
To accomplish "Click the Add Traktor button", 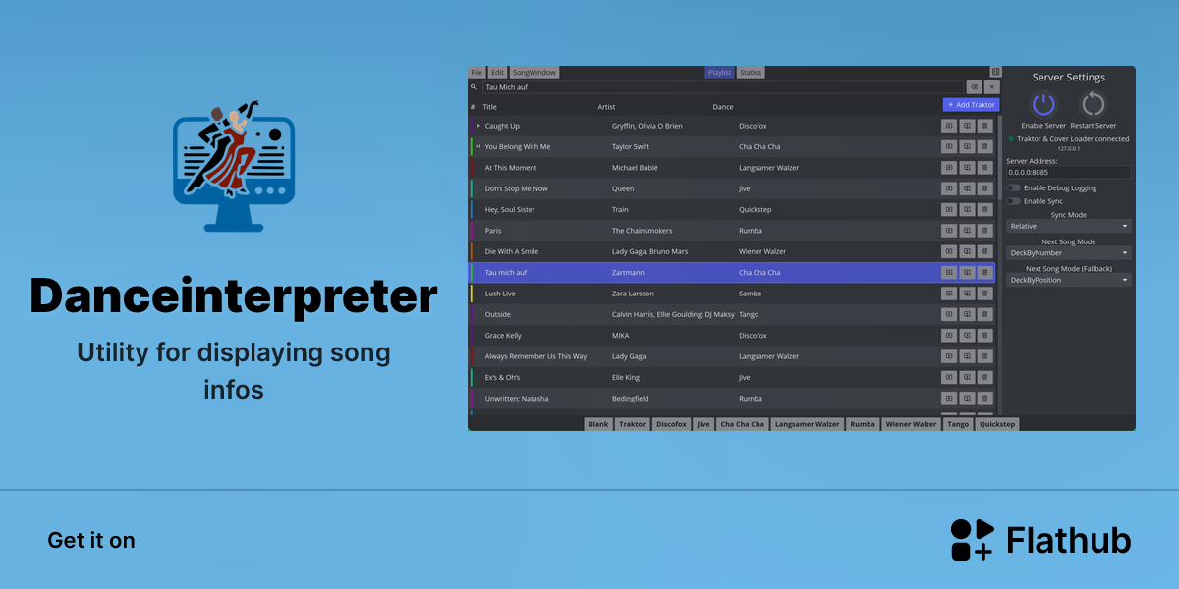I will pos(971,105).
